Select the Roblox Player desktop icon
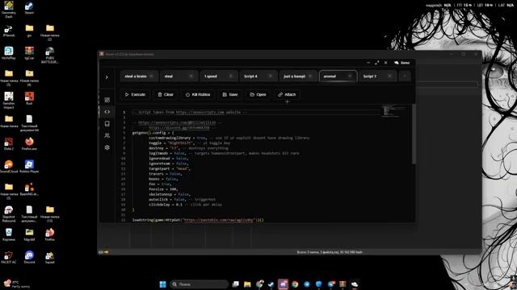Viewport: 517px width, 290px height. 29,167
